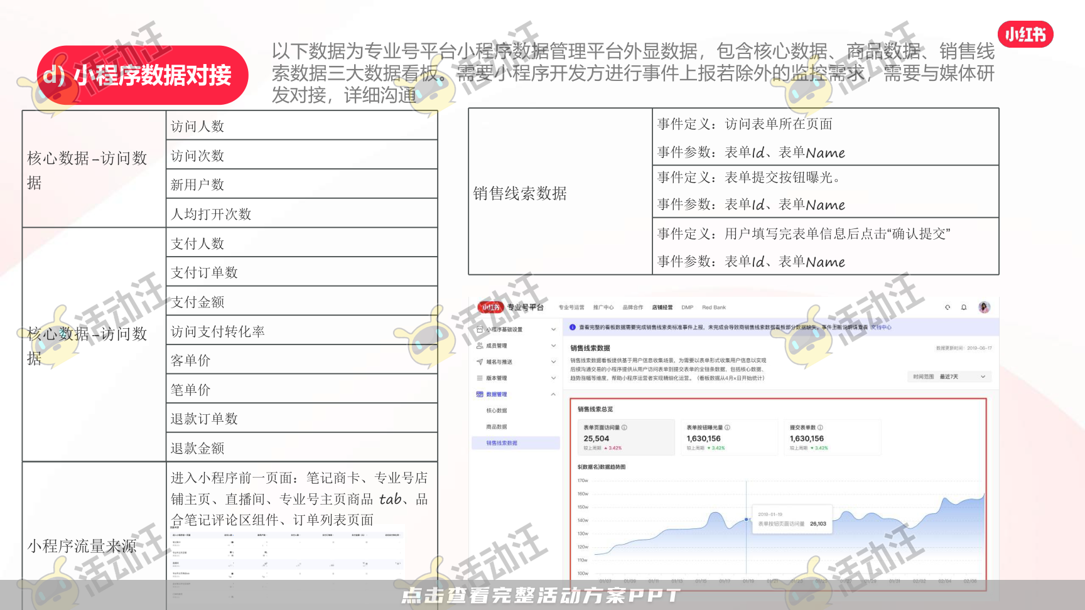This screenshot has width=1085, height=610.
Task: Click the 笔单价 table cell
Action: tap(302, 389)
